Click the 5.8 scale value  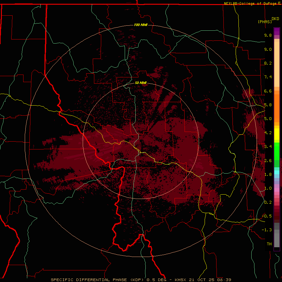(268, 105)
